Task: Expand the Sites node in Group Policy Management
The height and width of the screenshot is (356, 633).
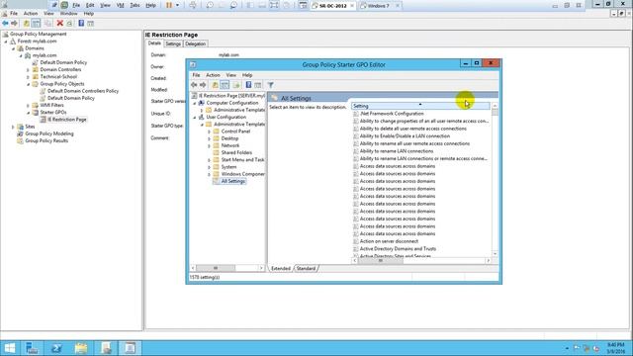Action: point(13,127)
